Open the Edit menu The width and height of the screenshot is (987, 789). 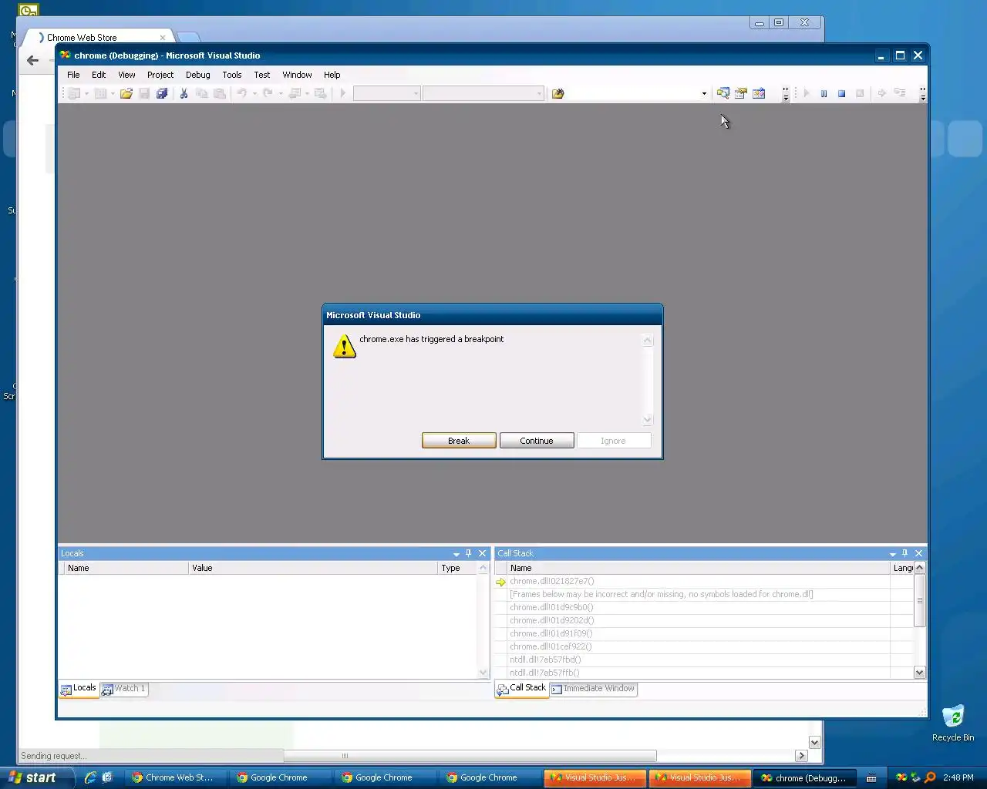[99, 75]
